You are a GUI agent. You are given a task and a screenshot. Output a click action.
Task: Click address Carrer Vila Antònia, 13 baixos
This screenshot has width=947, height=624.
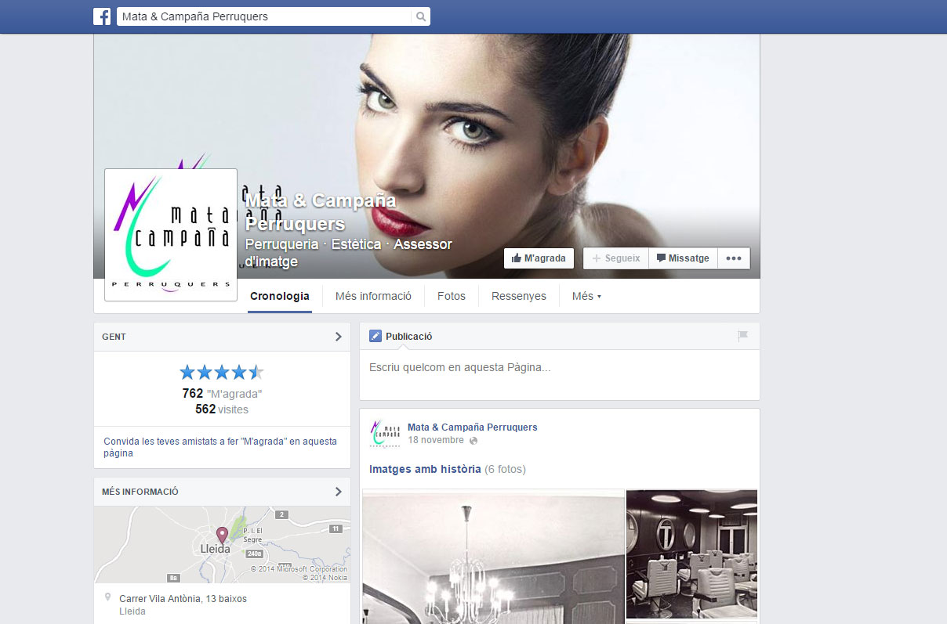[x=183, y=599]
